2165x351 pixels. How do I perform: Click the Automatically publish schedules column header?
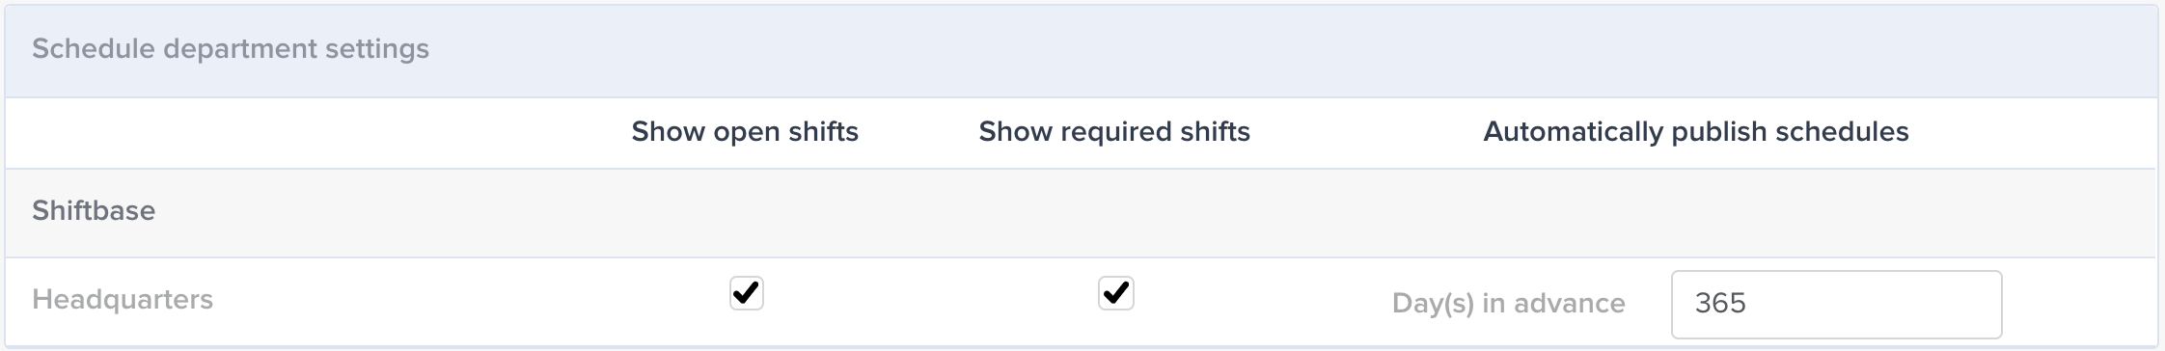pos(1695,132)
